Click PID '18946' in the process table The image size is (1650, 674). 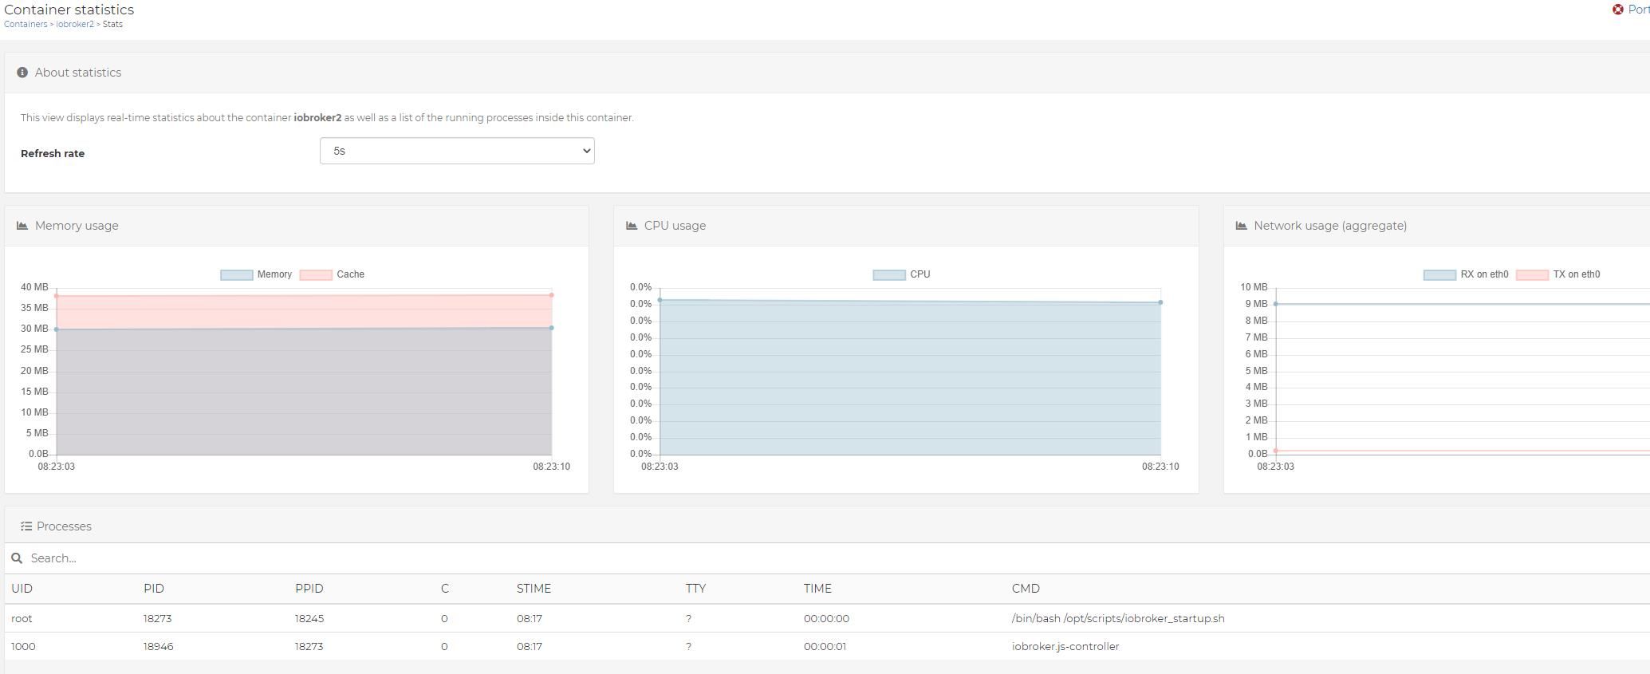(x=159, y=646)
